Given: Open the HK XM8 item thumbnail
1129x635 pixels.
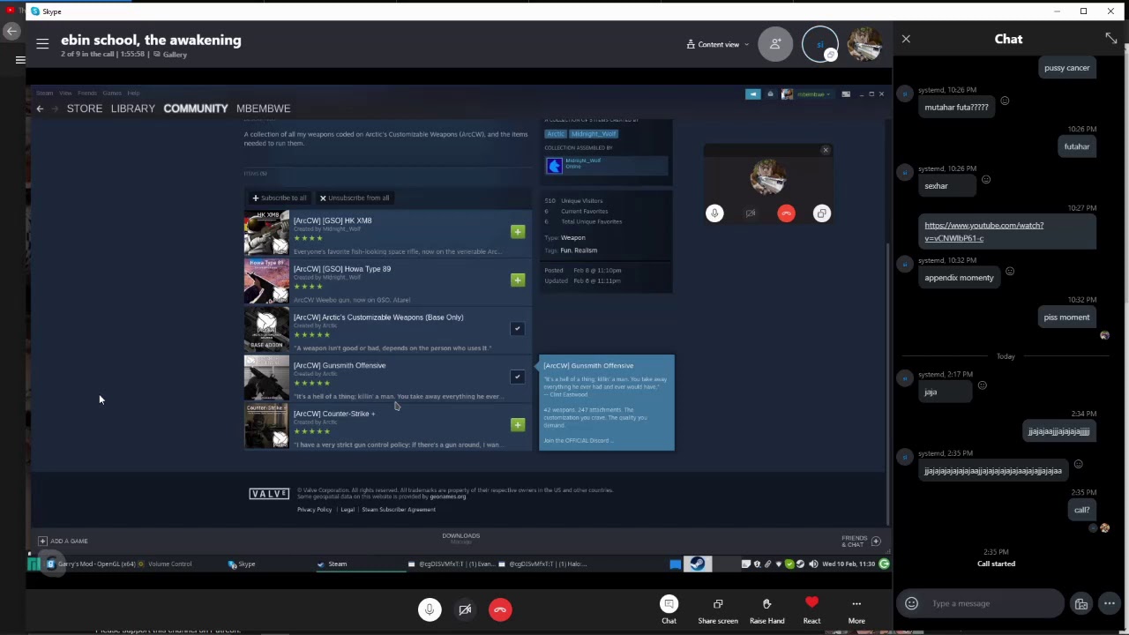Looking at the screenshot, I should click(x=266, y=232).
